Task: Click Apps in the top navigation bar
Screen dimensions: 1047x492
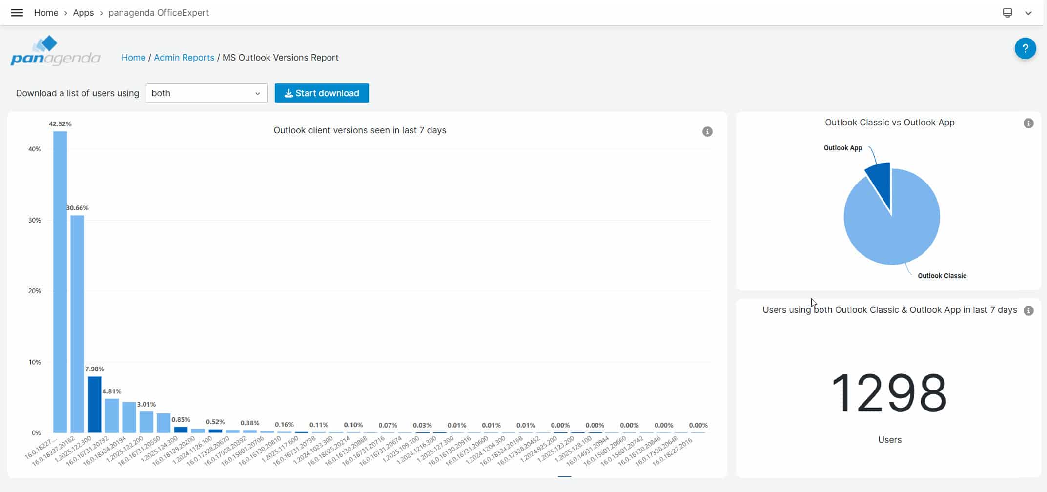Action: (83, 13)
